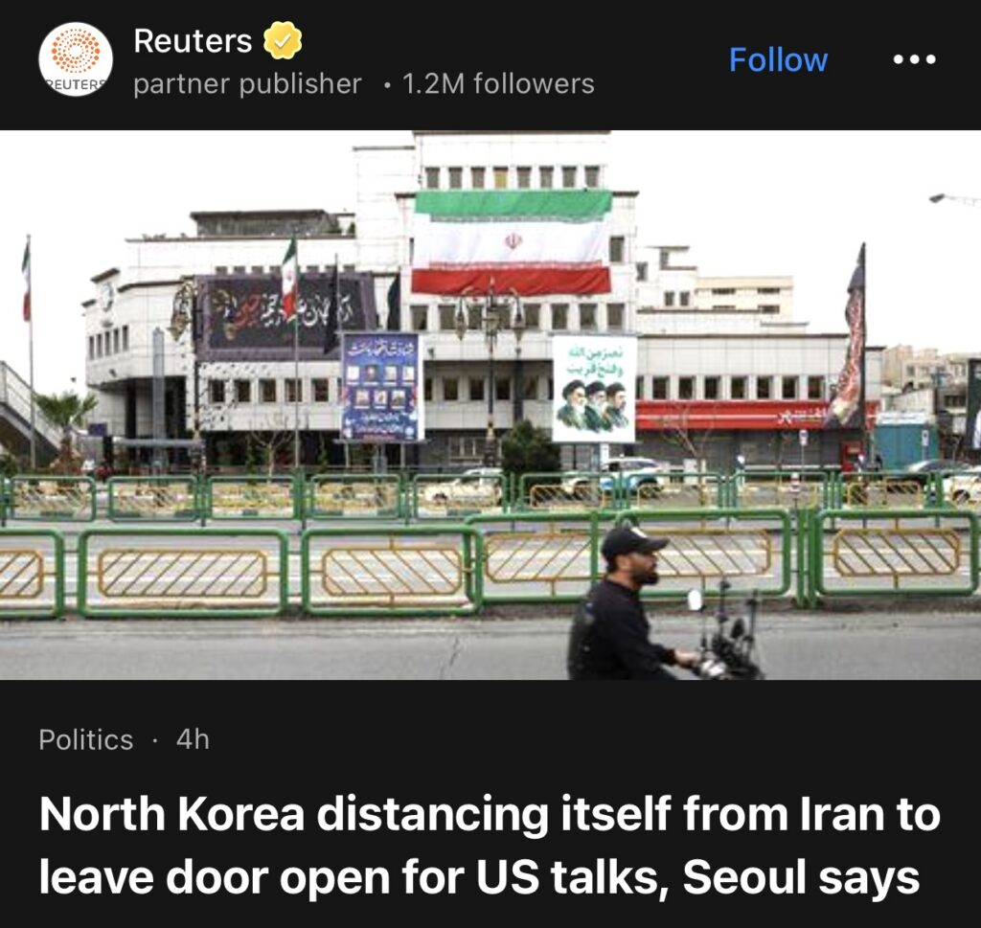Viewport: 981px width, 928px height.
Task: Click 'leave door open for US talks' line
Action: (x=350, y=877)
